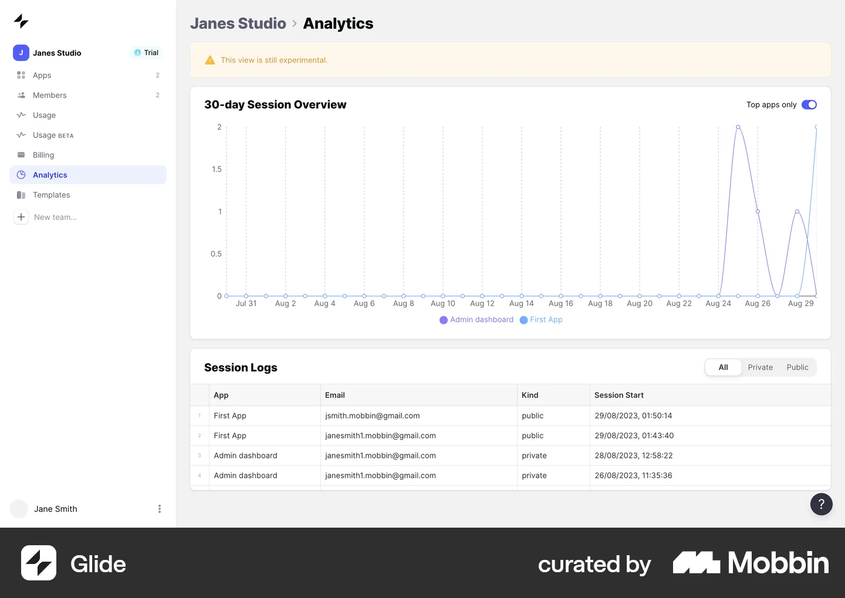Create a team via New team…
The width and height of the screenshot is (845, 598).
(55, 217)
